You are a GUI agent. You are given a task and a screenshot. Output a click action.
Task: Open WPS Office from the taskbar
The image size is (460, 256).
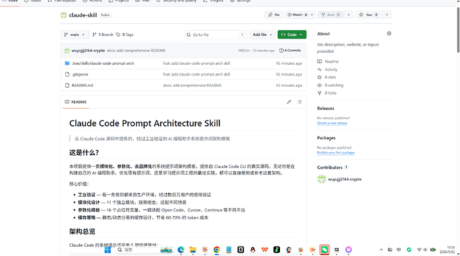click(x=265, y=249)
